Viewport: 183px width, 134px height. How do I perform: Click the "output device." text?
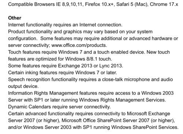(23, 86)
